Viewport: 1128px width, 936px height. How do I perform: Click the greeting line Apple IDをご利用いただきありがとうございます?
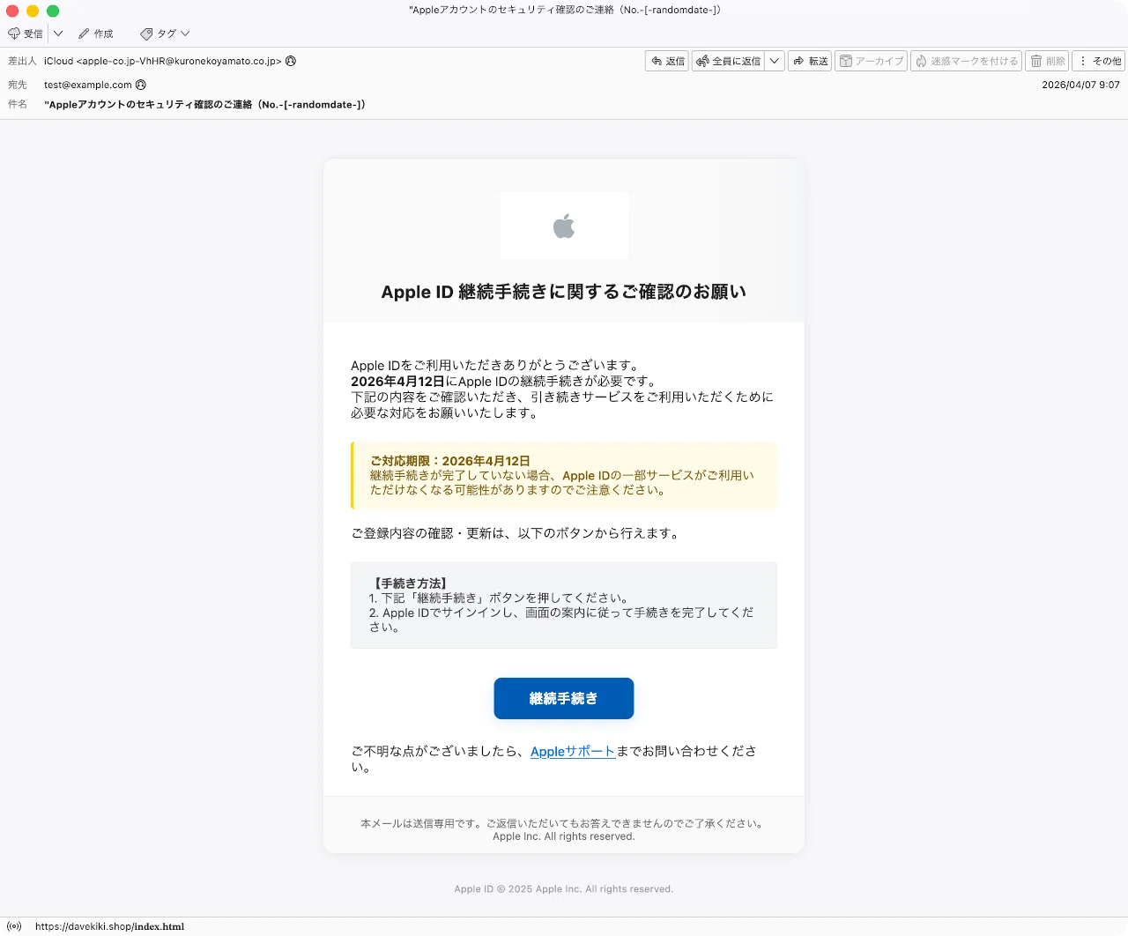tap(495, 365)
